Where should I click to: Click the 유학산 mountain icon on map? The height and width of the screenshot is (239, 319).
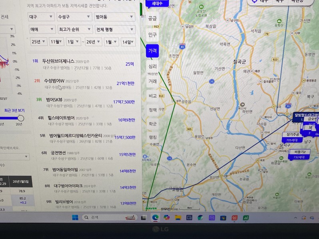coord(279,21)
